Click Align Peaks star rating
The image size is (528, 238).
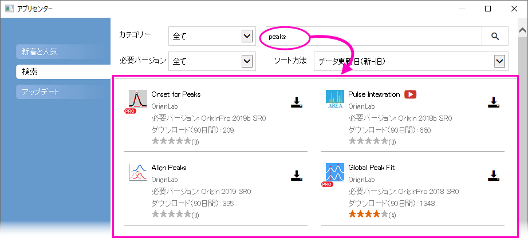tap(171, 214)
